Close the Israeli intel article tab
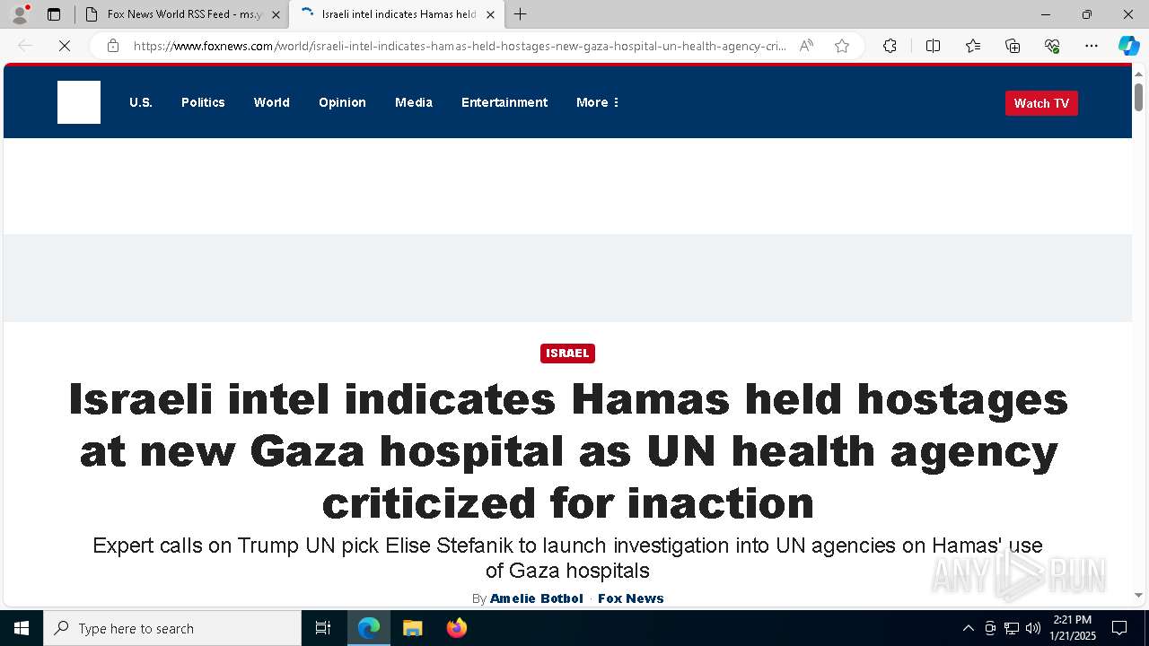 pyautogui.click(x=490, y=14)
